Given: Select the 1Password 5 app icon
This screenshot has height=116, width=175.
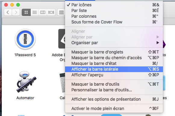Looking at the screenshot, I should pos(25,39).
